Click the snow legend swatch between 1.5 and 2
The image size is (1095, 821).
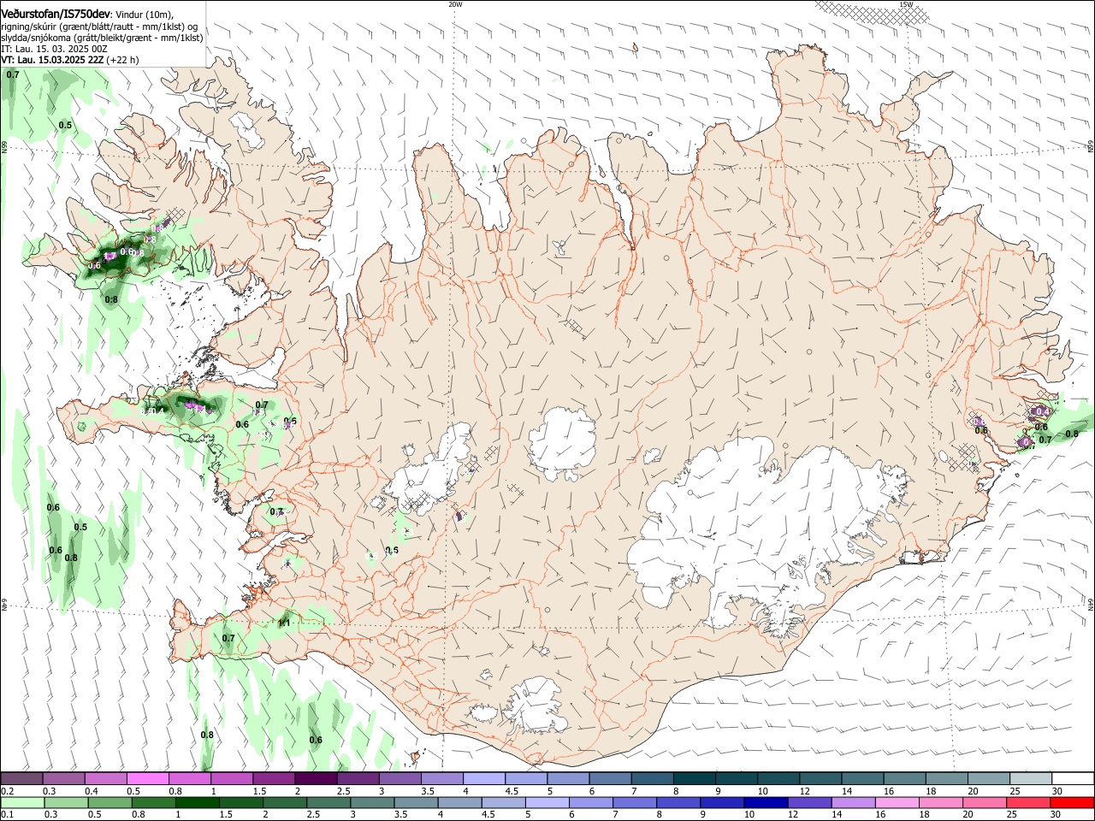tap(274, 778)
